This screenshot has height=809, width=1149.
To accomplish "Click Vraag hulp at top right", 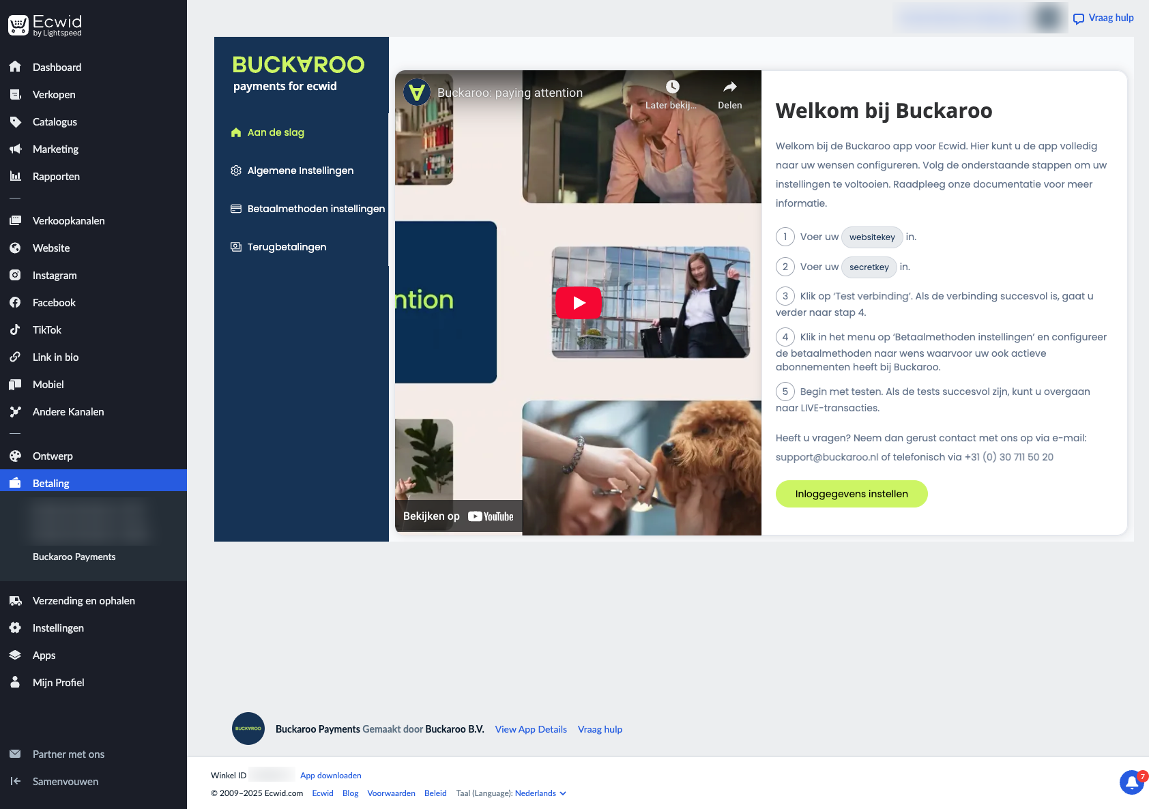I will tap(1103, 18).
